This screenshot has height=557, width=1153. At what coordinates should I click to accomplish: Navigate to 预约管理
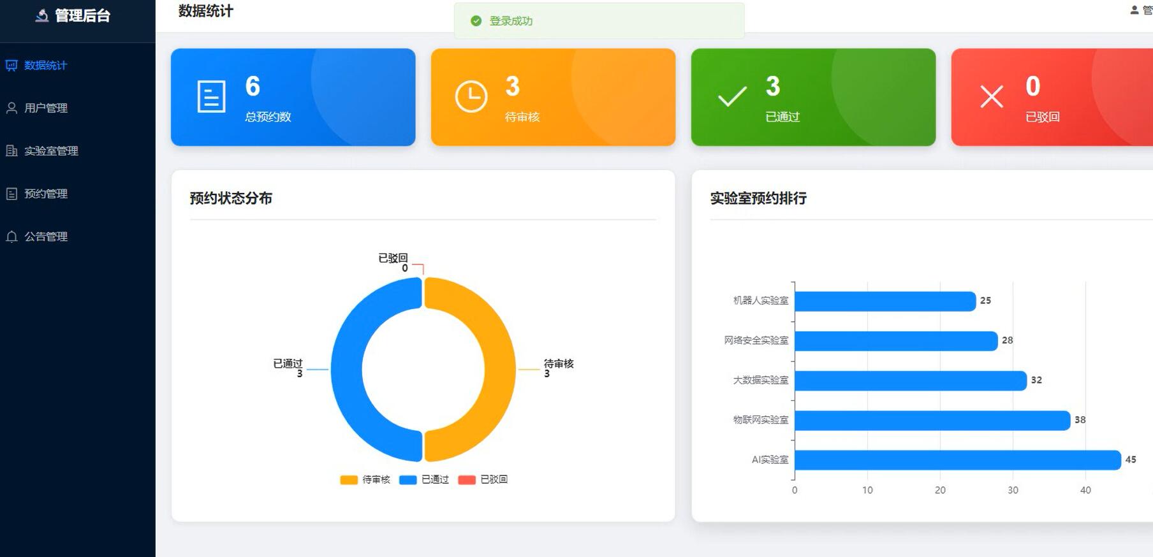[78, 193]
